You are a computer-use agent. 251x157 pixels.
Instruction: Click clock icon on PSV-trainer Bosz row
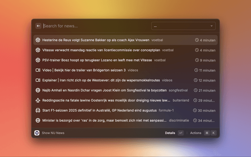pos(197,60)
